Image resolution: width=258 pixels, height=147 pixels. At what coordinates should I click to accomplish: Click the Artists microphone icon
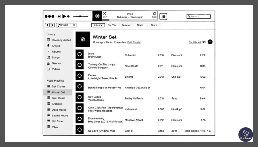(x=48, y=46)
